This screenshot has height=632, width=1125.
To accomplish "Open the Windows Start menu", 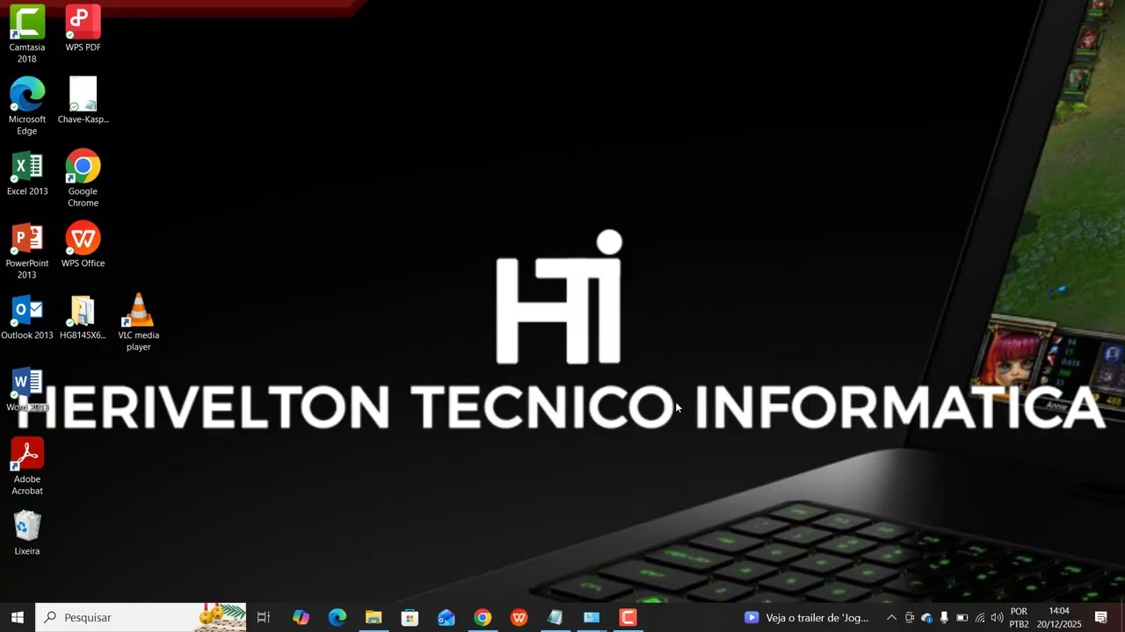I will [17, 617].
